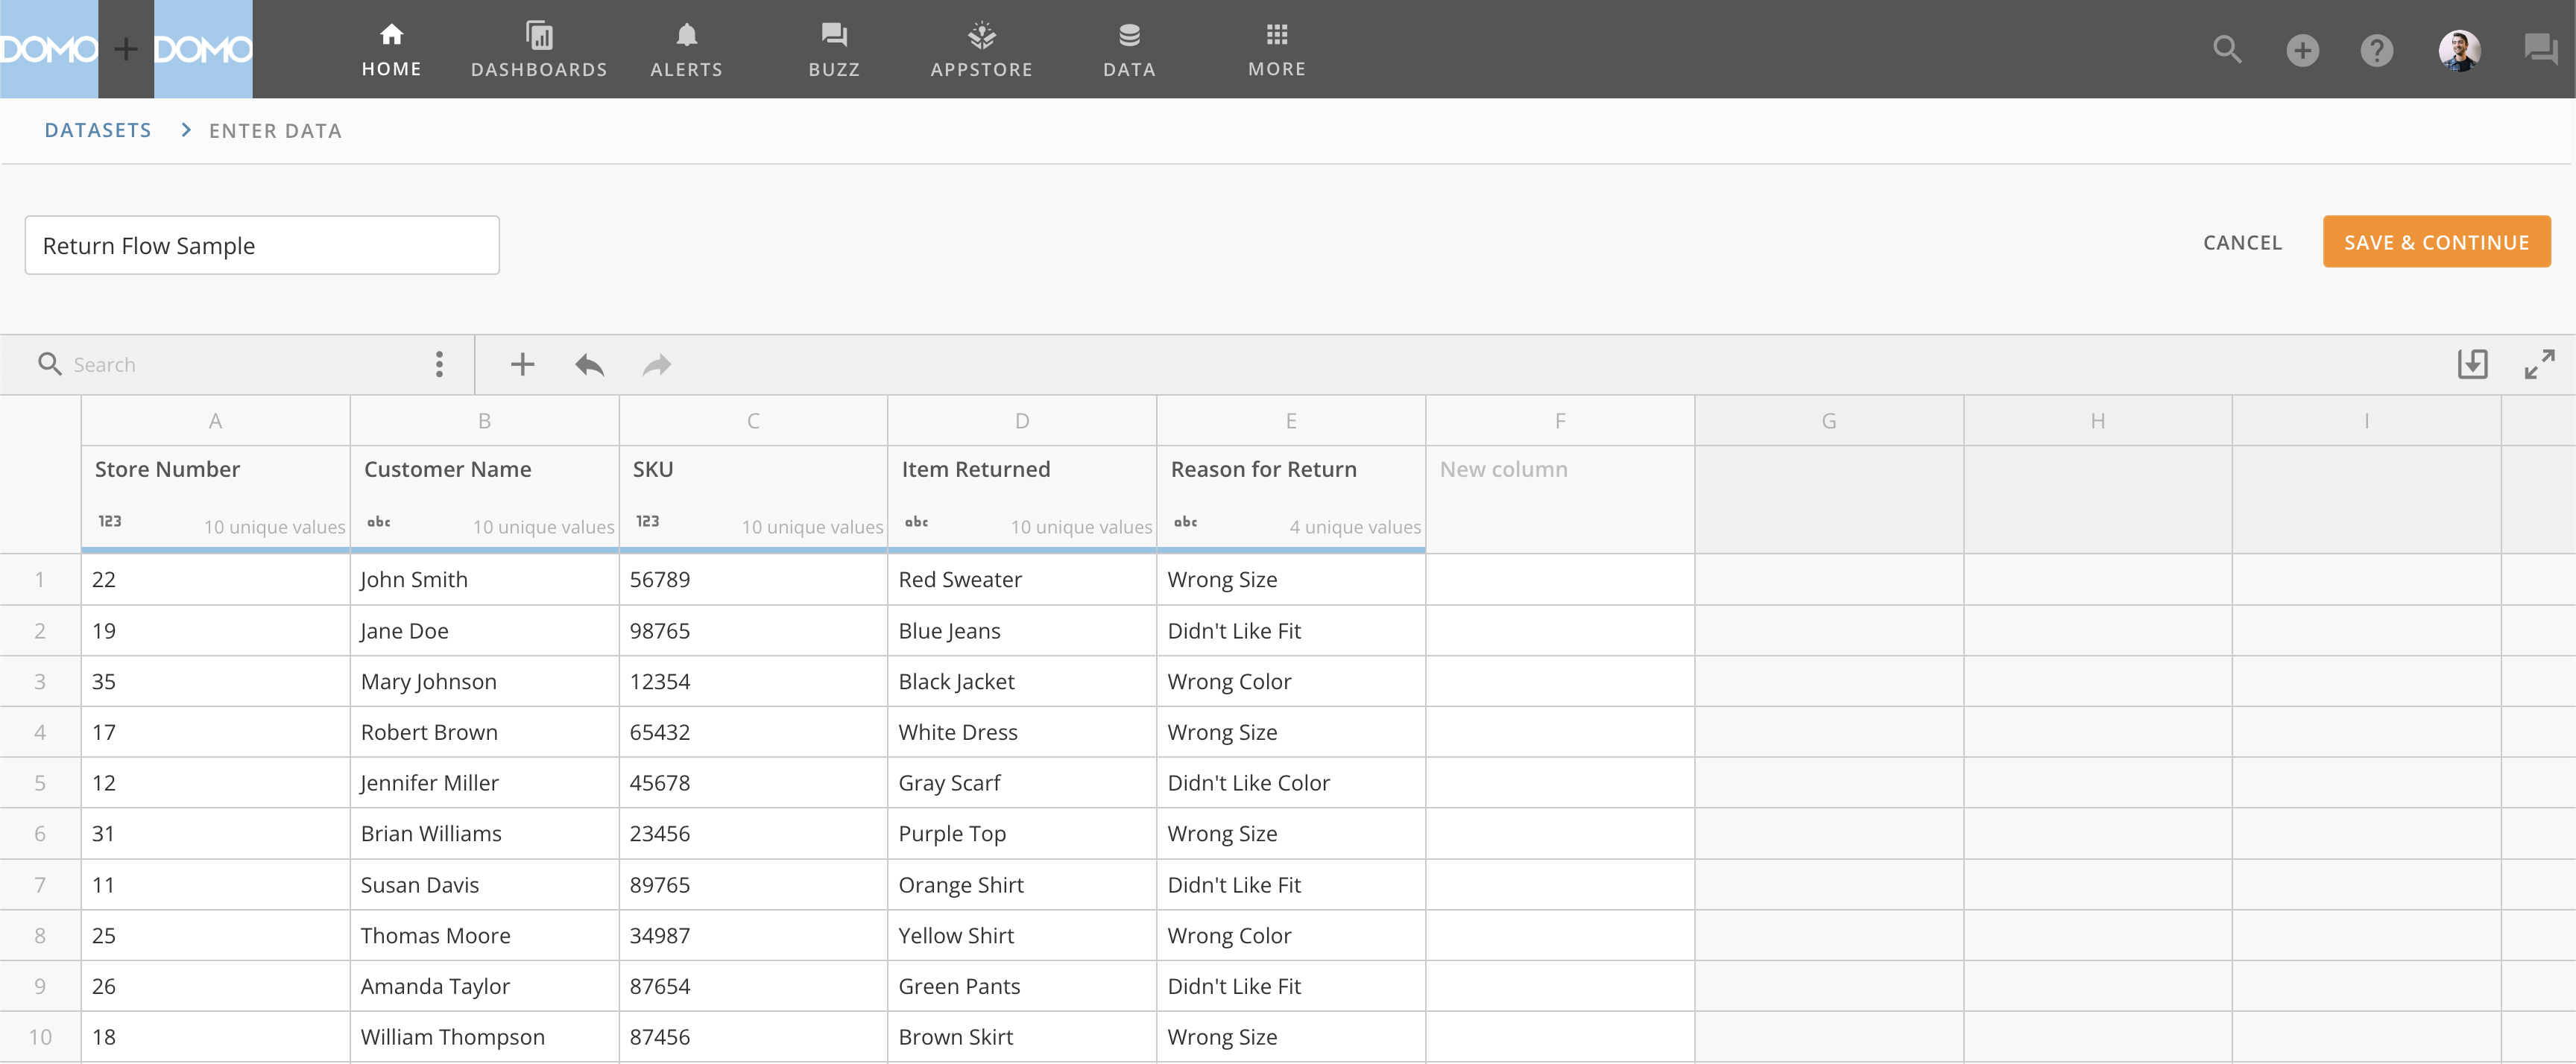The width and height of the screenshot is (2576, 1064).
Task: Select the New column header cell
Action: pyautogui.click(x=1559, y=470)
